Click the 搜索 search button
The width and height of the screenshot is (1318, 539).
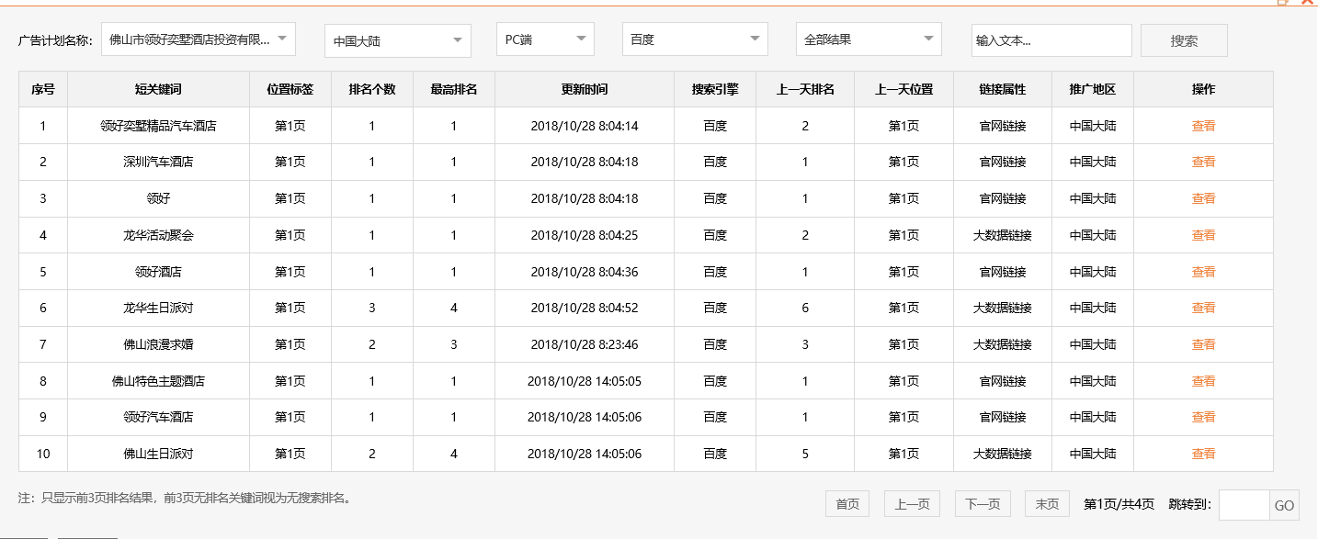click(x=1184, y=39)
